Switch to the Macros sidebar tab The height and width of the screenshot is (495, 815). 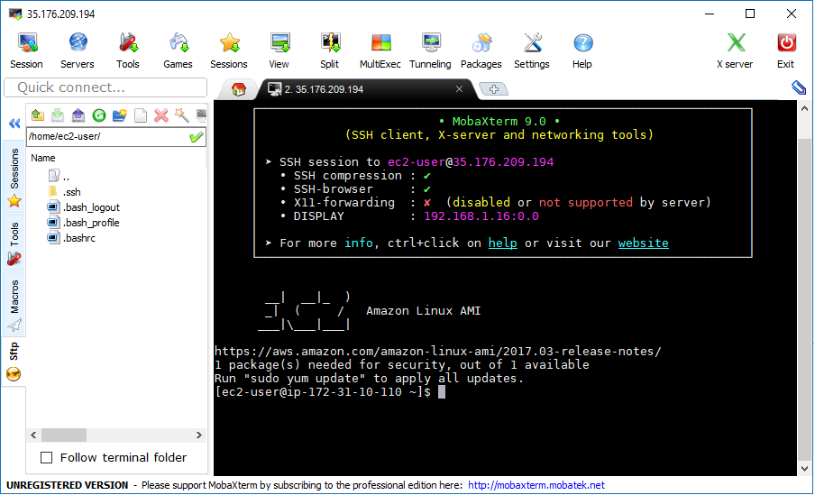point(14,306)
